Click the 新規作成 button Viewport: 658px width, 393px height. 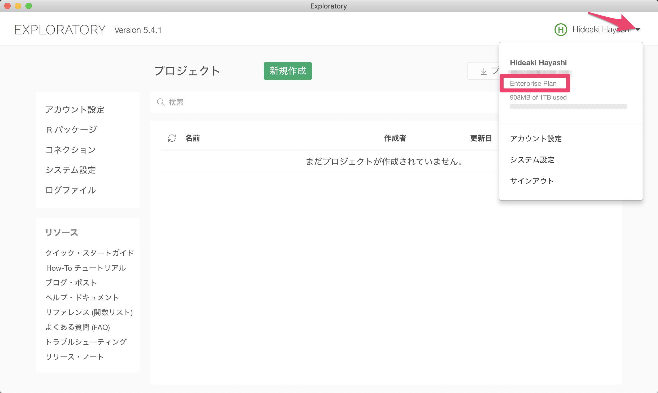point(288,71)
